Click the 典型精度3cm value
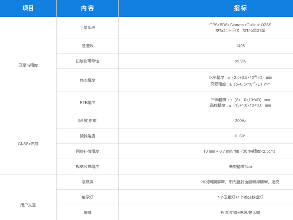The height and width of the screenshot is (220, 293). [x=240, y=167]
